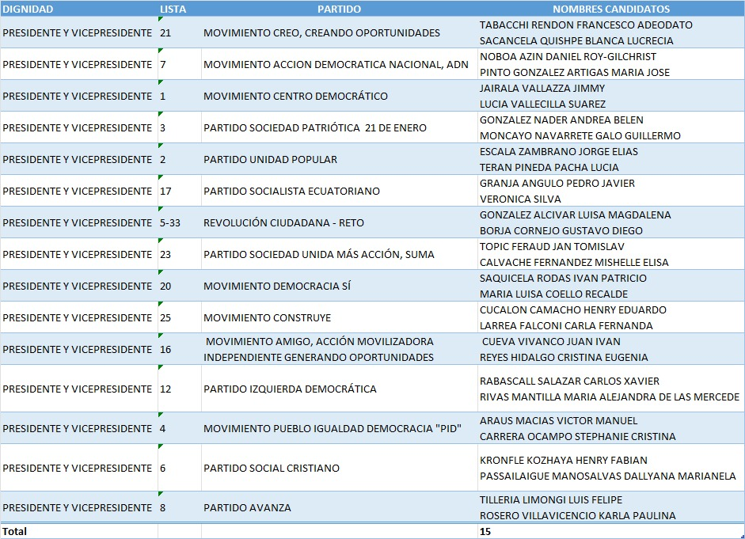The height and width of the screenshot is (539, 745).
Task: Click list number 16 for Movimiento Amigo
Action: (165, 350)
